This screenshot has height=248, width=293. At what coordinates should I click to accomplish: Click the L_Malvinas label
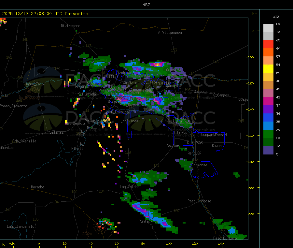point(128,121)
